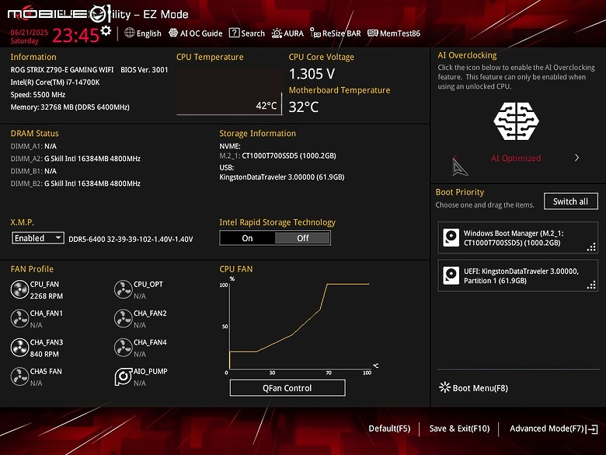The image size is (606, 455).
Task: Select Windows Boot Manager boot entry
Action: point(518,237)
